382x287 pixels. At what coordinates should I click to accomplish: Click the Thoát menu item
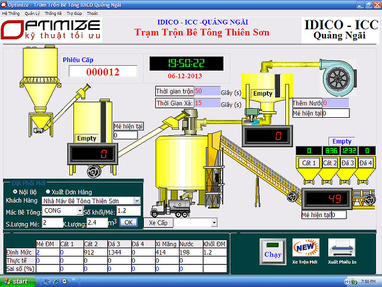click(92, 14)
